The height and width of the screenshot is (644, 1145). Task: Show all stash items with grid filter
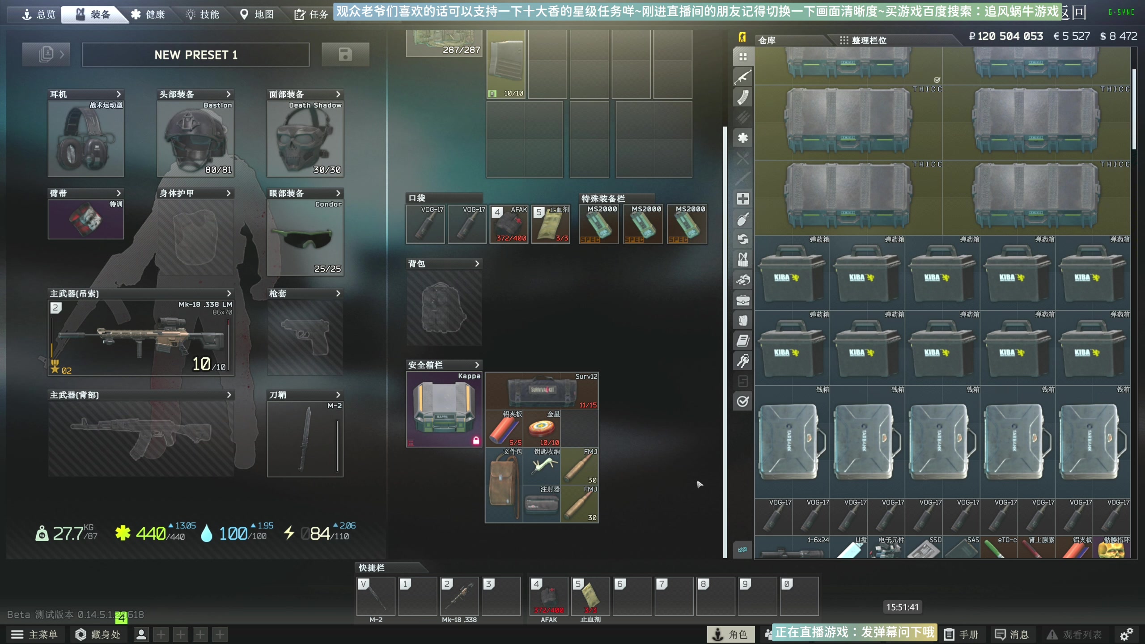pyautogui.click(x=743, y=57)
